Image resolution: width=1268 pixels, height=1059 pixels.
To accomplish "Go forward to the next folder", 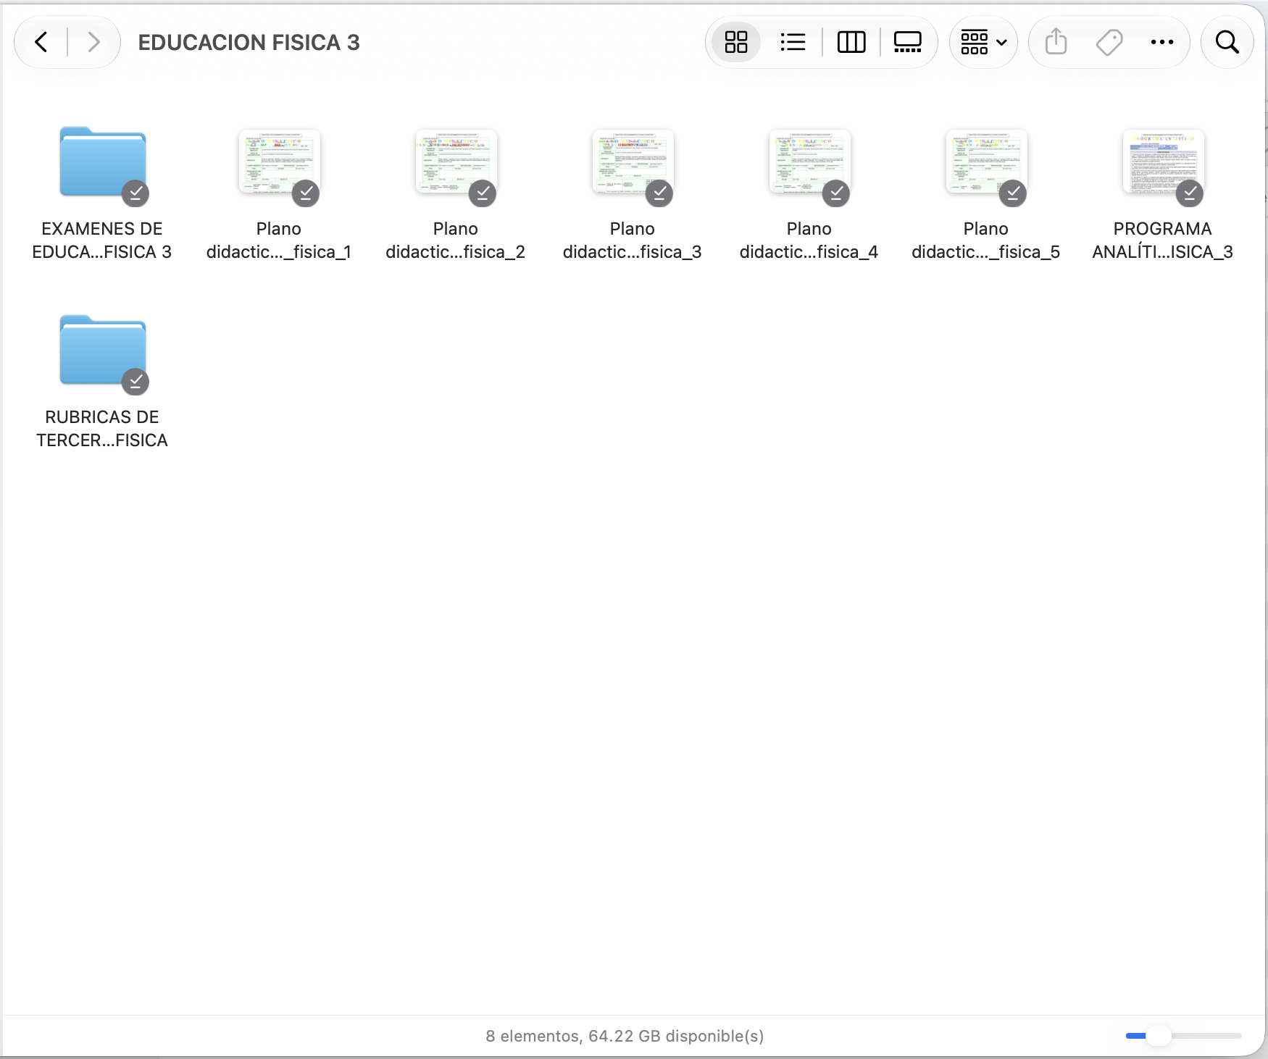I will [93, 42].
